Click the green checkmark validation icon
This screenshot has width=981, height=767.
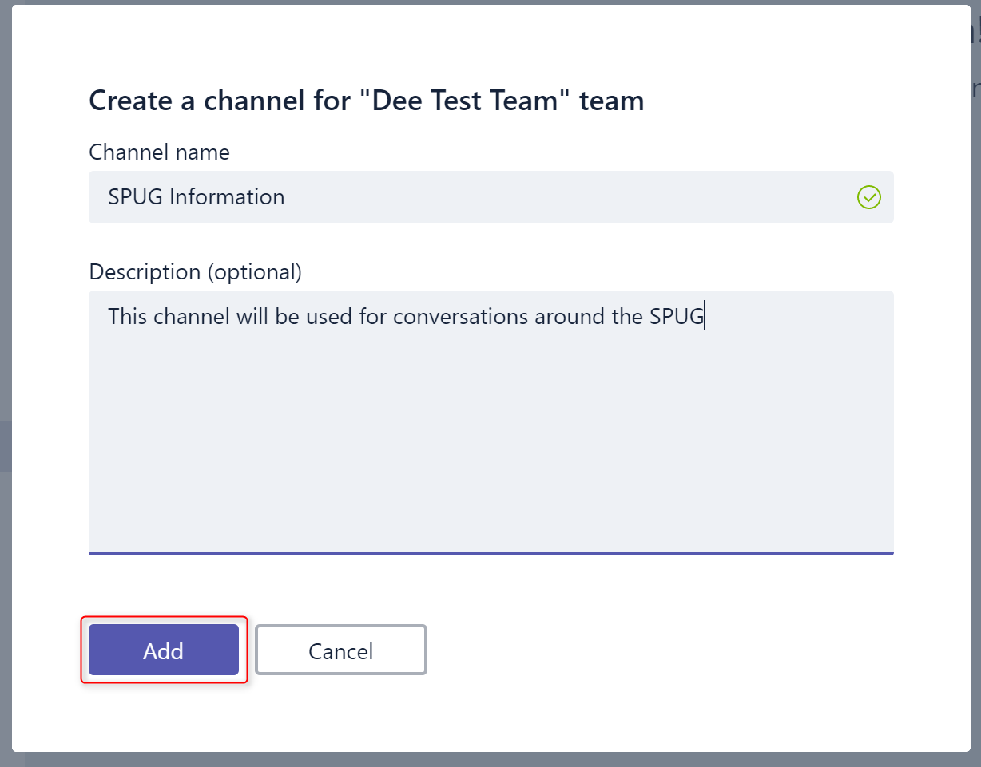pos(868,197)
